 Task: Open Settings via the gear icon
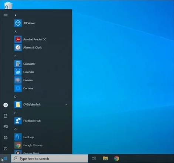(6, 137)
